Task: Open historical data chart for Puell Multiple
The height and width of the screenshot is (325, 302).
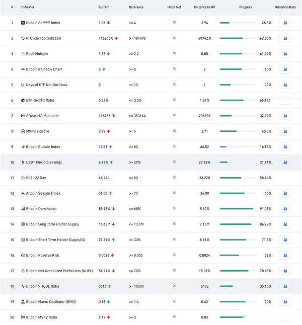Action: [x=285, y=54]
